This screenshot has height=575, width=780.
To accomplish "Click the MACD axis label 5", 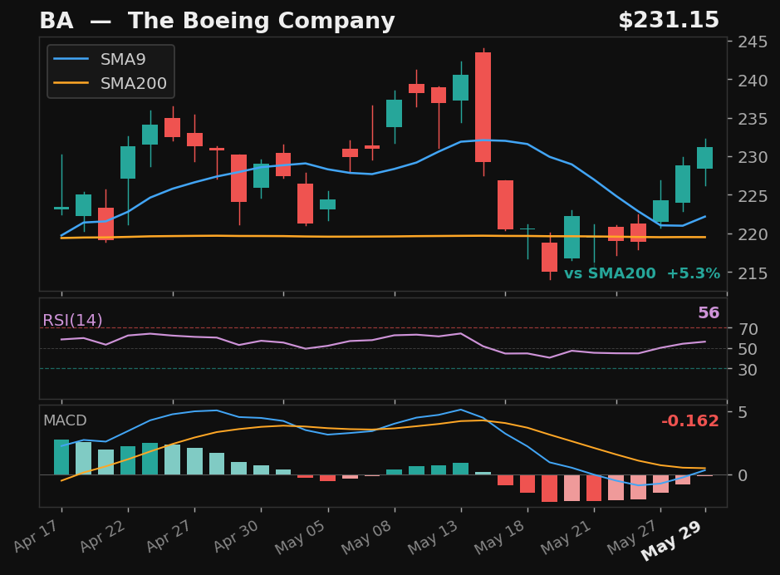I will tap(743, 412).
